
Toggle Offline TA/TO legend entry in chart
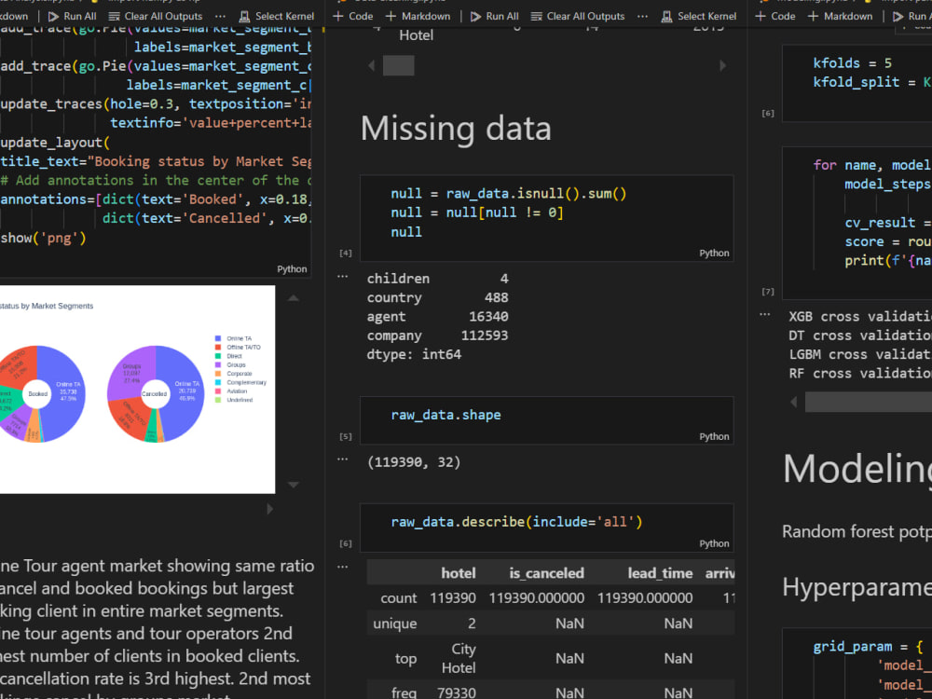(x=238, y=347)
